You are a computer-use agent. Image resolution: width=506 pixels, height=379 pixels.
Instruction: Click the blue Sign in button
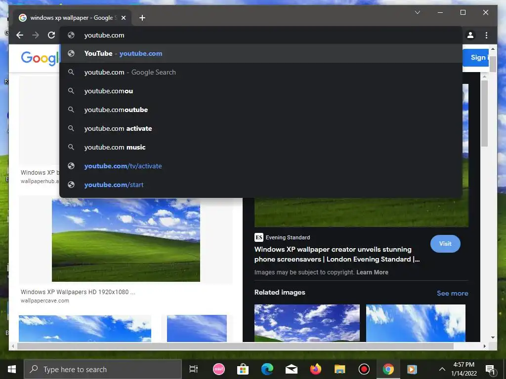(x=477, y=58)
